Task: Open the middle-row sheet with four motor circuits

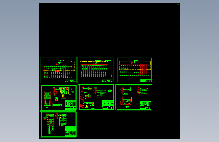Action: pos(96,97)
